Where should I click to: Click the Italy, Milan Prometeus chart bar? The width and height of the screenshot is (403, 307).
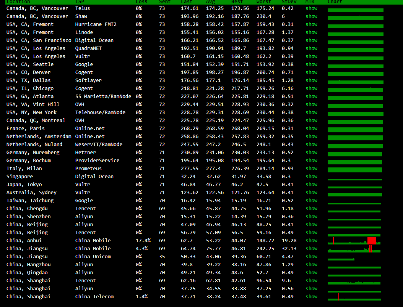point(354,169)
